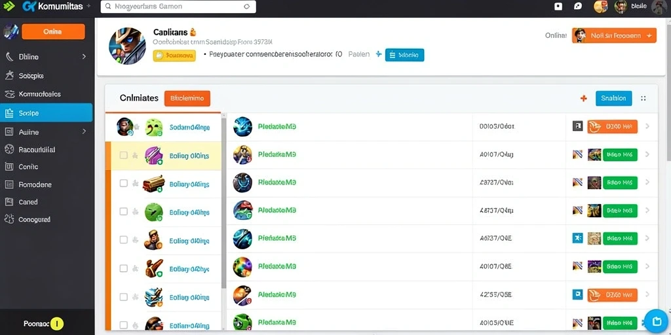Image resolution: width=671 pixels, height=335 pixels.
Task: Select the highlighted Sreipe sidebar item
Action: click(x=47, y=113)
